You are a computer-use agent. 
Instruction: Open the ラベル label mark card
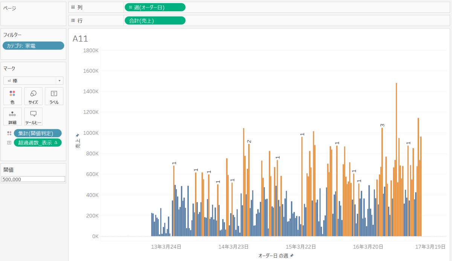click(x=54, y=96)
